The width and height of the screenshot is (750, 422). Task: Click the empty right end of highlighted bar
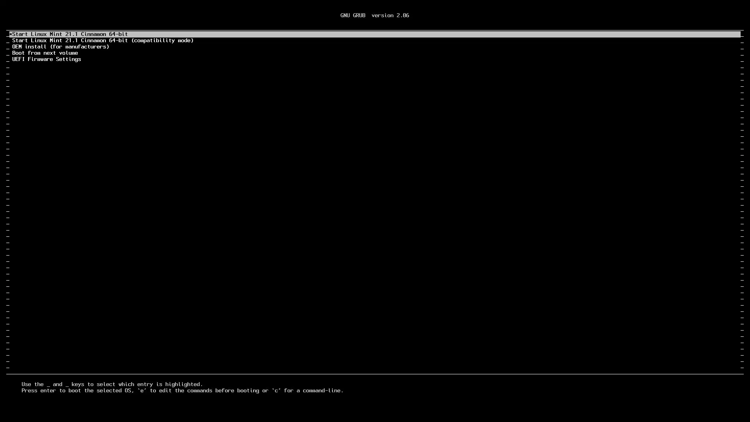[x=703, y=34]
